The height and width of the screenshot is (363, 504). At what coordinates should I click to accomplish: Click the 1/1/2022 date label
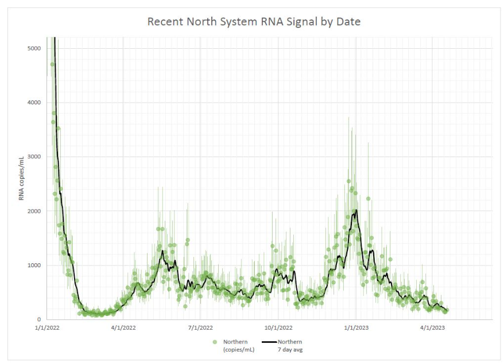46,329
